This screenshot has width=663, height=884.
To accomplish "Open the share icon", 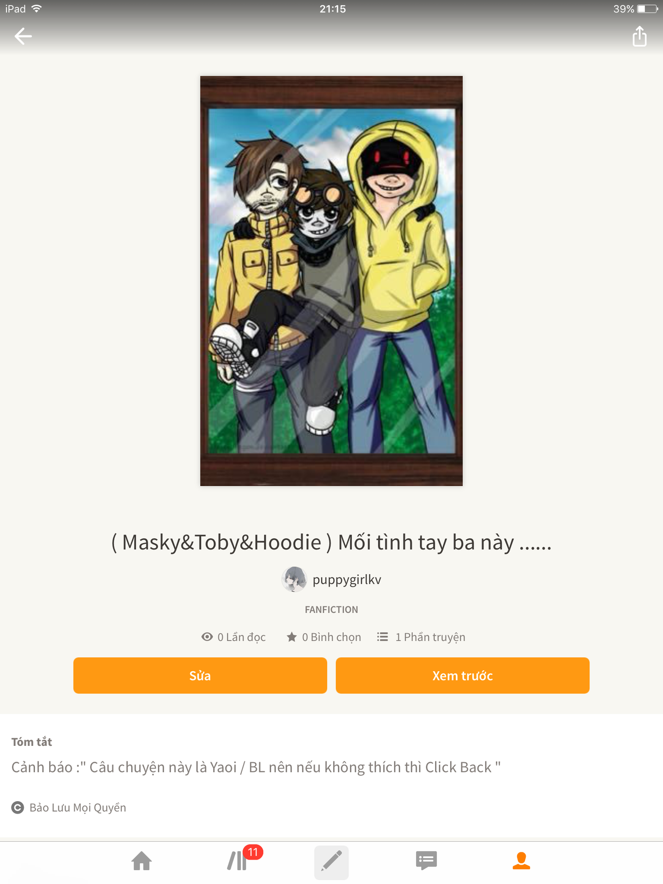I will click(640, 36).
